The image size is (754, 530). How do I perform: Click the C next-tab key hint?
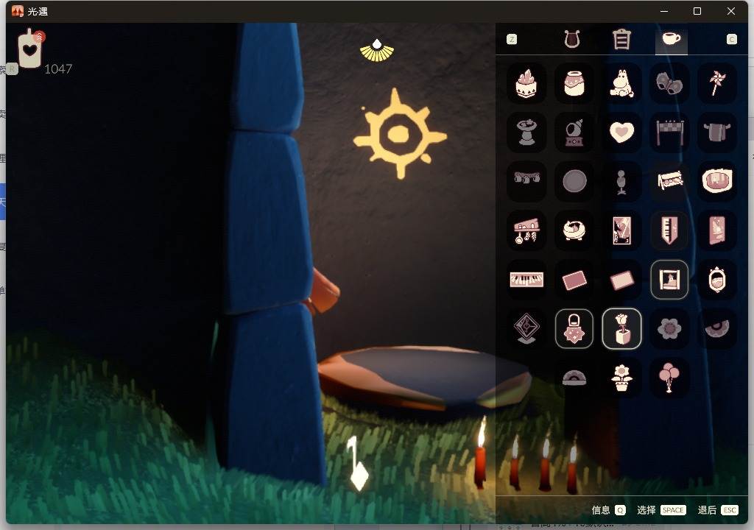tap(731, 40)
